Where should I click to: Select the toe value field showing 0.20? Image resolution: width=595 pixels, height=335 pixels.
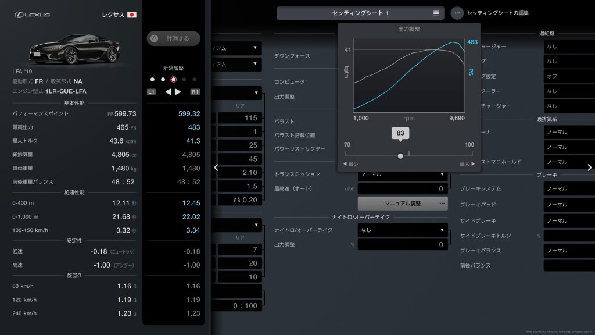[x=240, y=200]
